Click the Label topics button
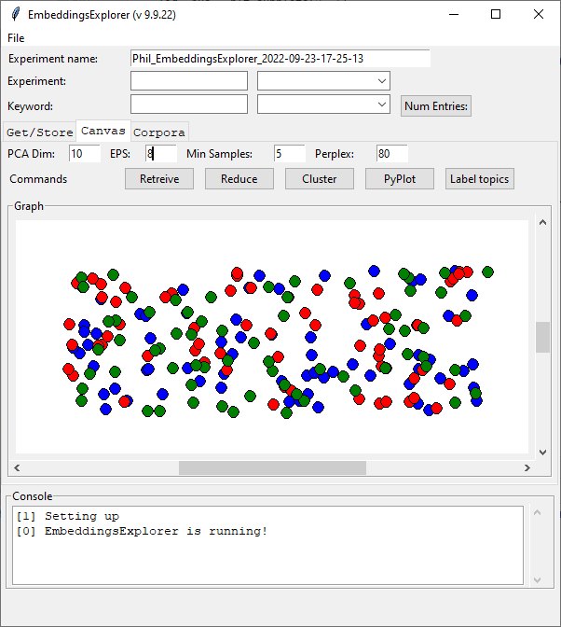561x627 pixels. coord(480,179)
